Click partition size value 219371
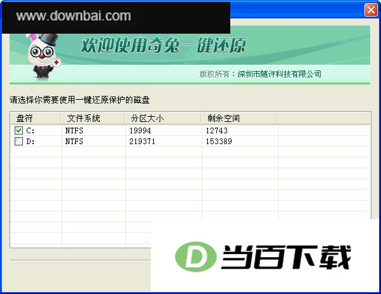This screenshot has width=381, height=294. coord(142,142)
